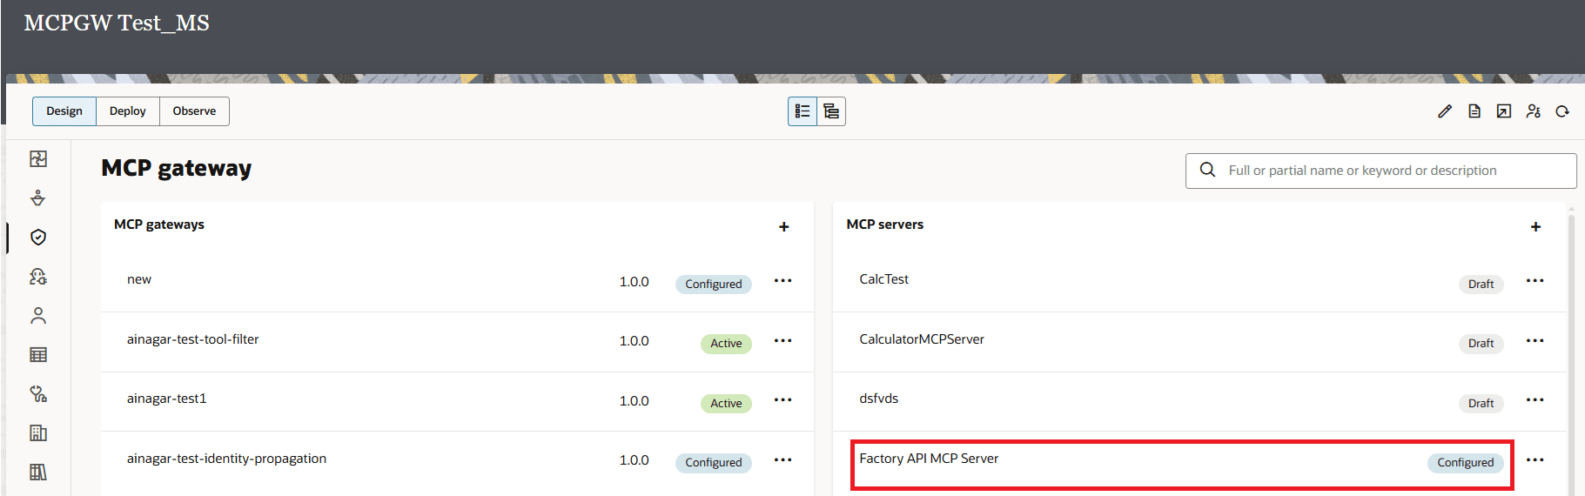Open actions menu for Factory API MCP Server
The image size is (1585, 496).
[1535, 459]
